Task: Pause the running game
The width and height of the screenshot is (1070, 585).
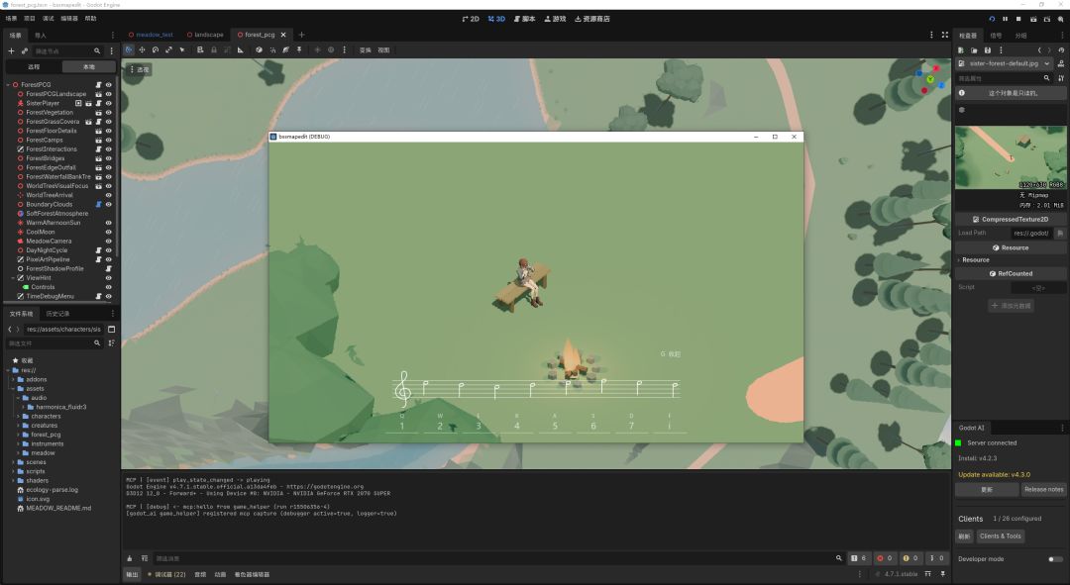Action: click(1005, 19)
